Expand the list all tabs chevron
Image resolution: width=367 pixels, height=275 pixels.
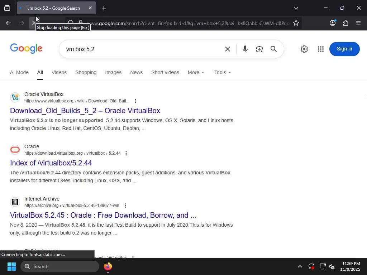tap(296, 8)
